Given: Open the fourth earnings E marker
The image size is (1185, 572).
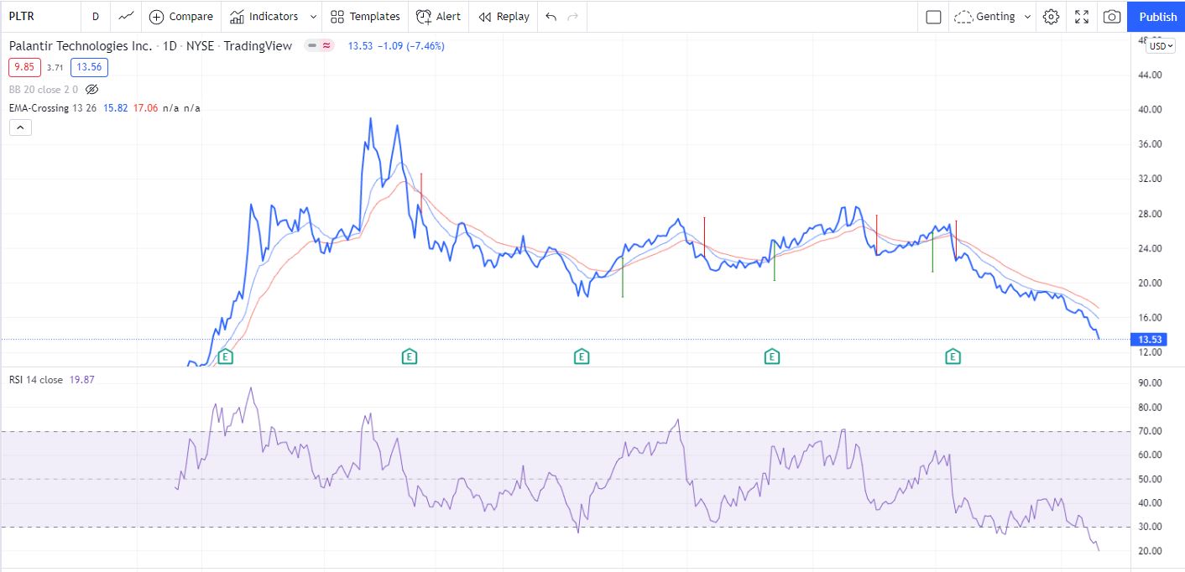Looking at the screenshot, I should pos(771,356).
